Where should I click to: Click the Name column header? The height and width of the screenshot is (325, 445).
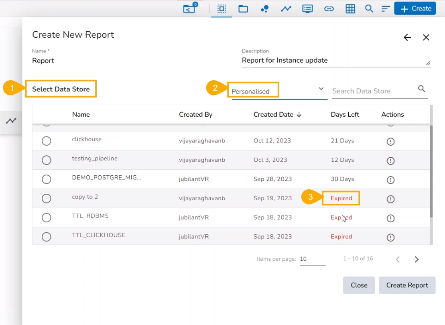pos(81,114)
